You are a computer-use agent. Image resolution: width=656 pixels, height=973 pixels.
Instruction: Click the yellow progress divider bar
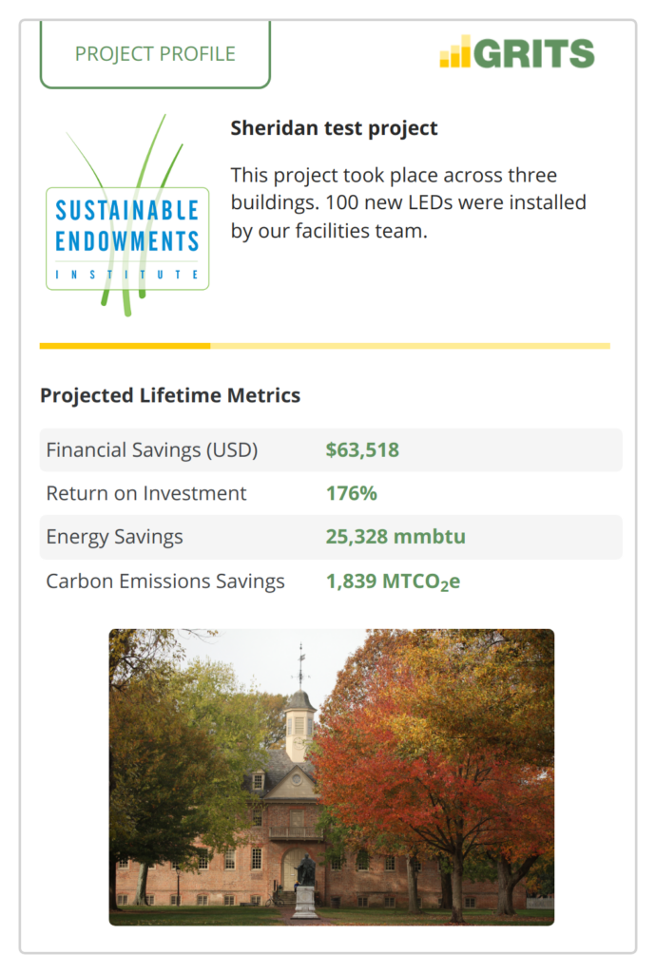pos(324,346)
